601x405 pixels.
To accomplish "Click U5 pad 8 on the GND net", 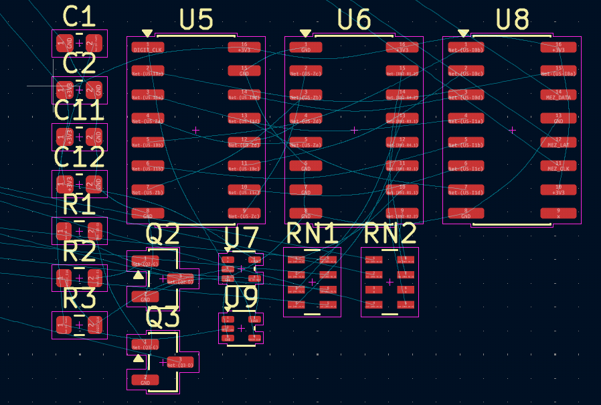I will click(147, 214).
